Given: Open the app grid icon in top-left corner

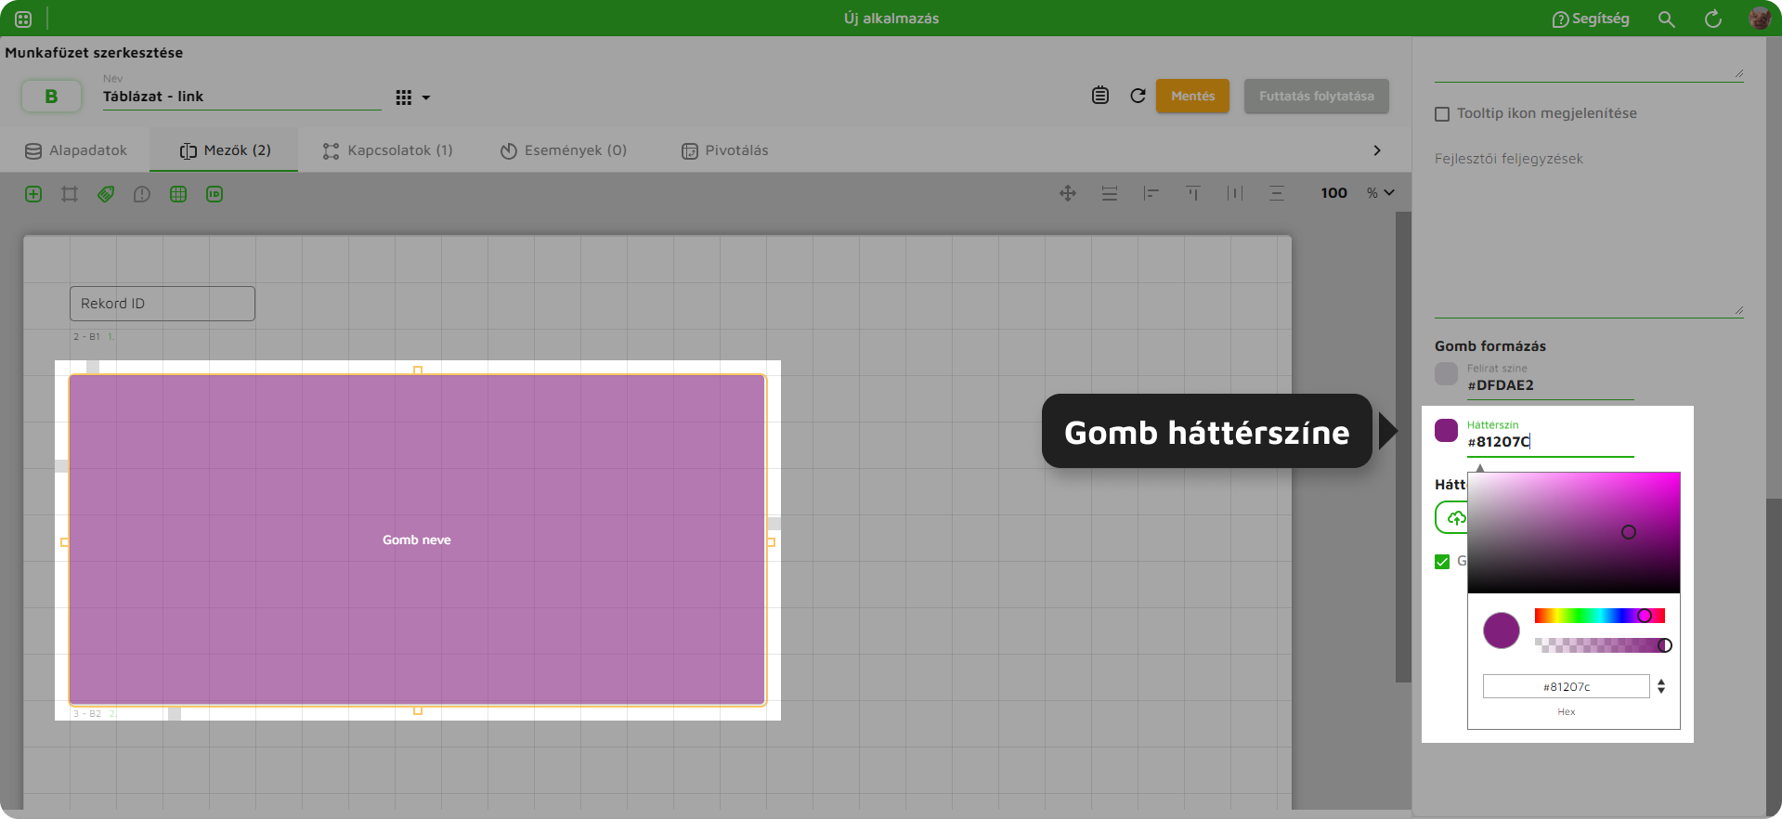Looking at the screenshot, I should click(23, 19).
